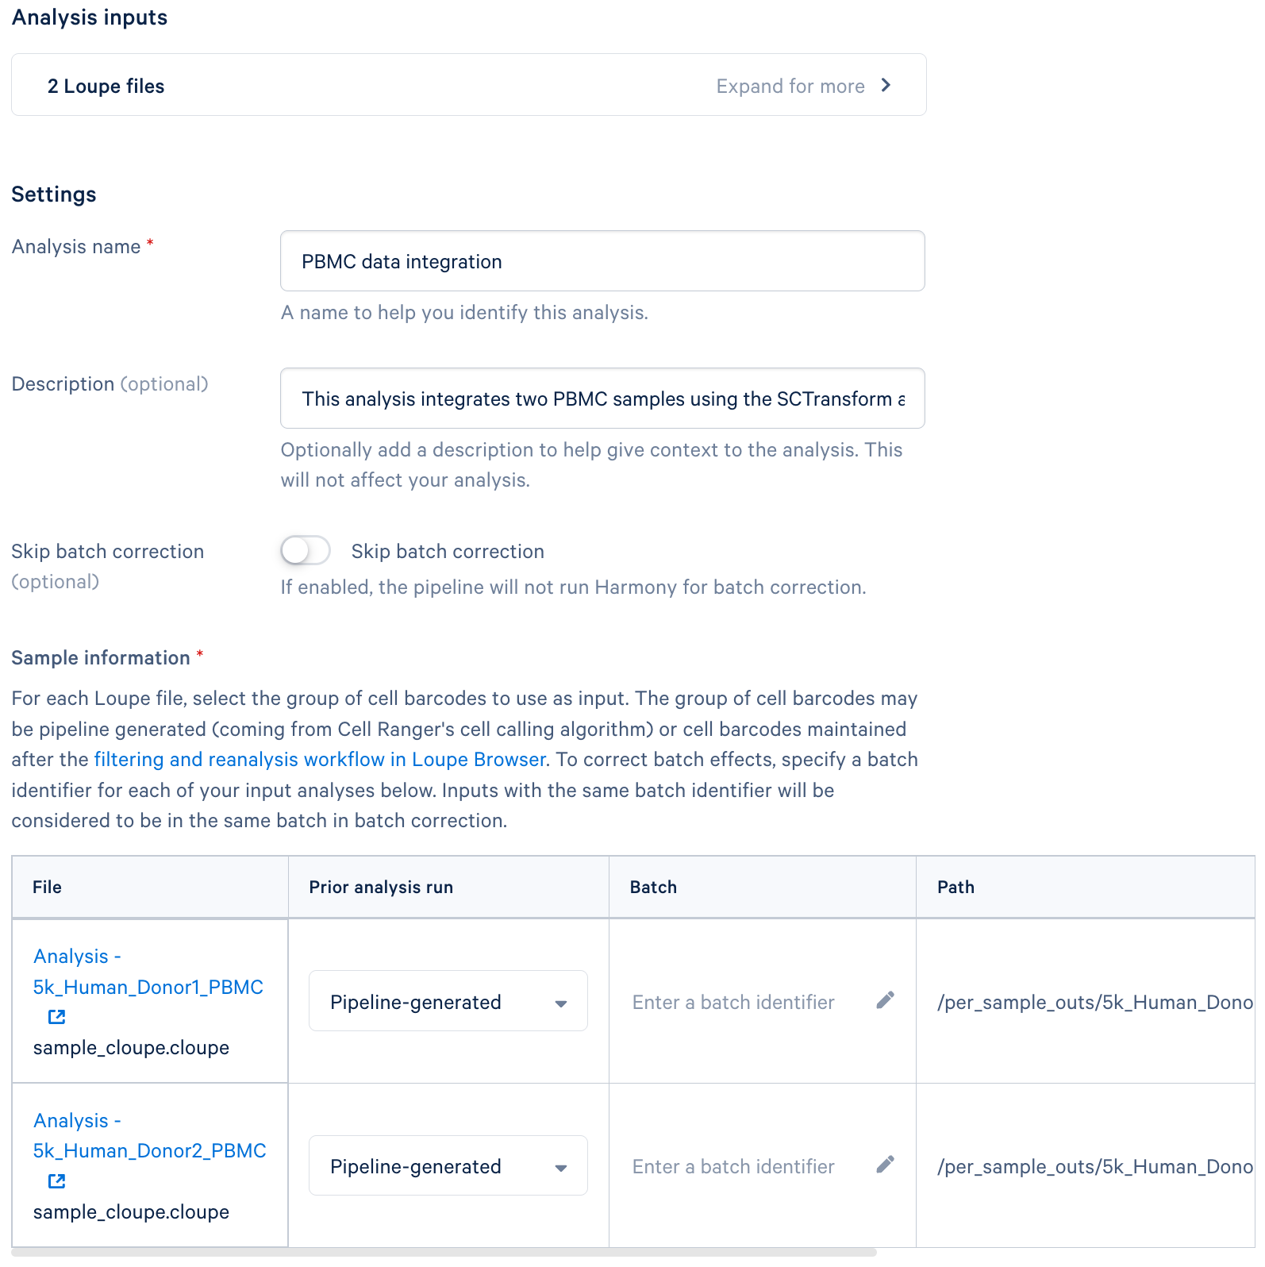Click Prior analysis run column header
The height and width of the screenshot is (1267, 1265).
point(381,888)
